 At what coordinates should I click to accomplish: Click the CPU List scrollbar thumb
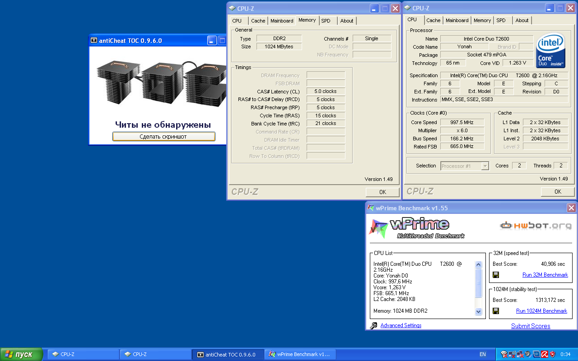click(x=479, y=283)
